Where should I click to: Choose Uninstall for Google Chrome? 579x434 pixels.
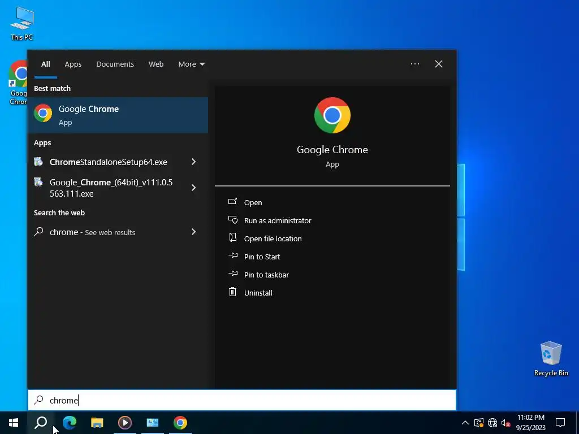(258, 293)
